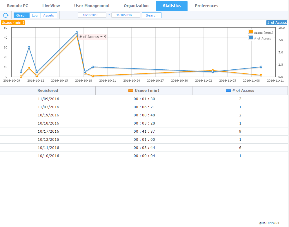Click the end date field 11/10/2016
This screenshot has width=289, height=227.
pos(126,15)
